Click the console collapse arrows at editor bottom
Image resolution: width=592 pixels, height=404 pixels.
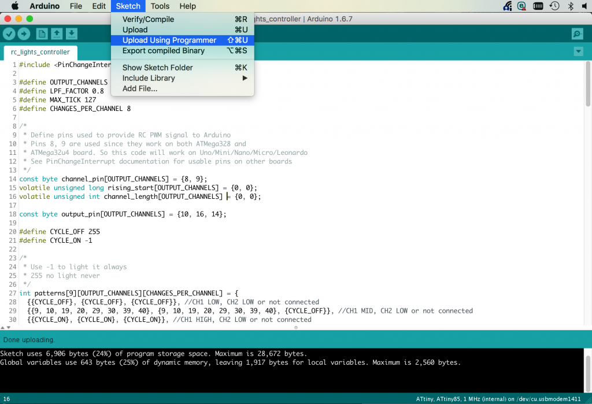coord(5,327)
